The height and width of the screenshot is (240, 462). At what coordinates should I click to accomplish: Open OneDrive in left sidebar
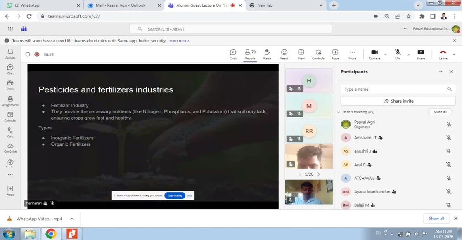[x=10, y=148]
